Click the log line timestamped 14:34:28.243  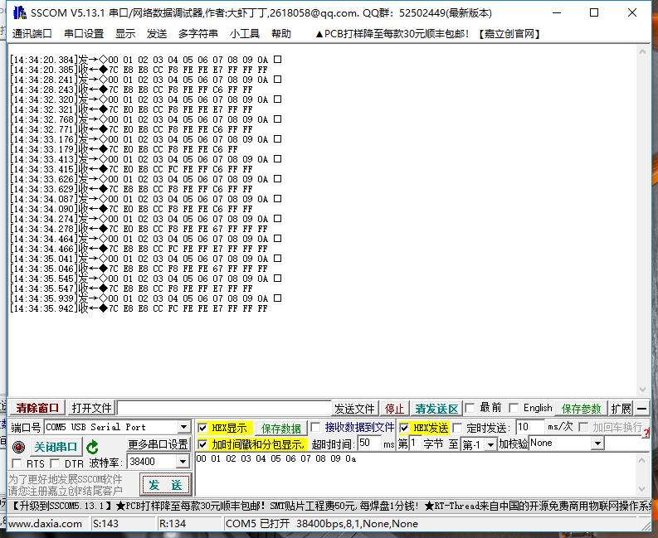(x=131, y=90)
